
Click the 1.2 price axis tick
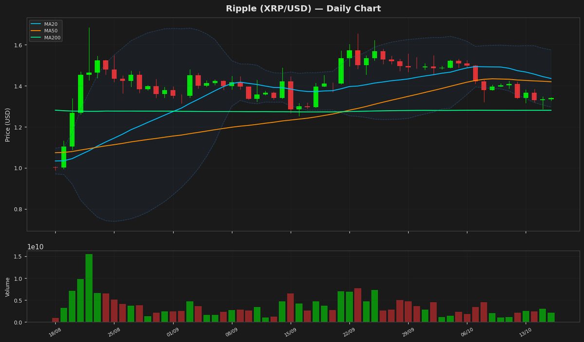(19, 127)
